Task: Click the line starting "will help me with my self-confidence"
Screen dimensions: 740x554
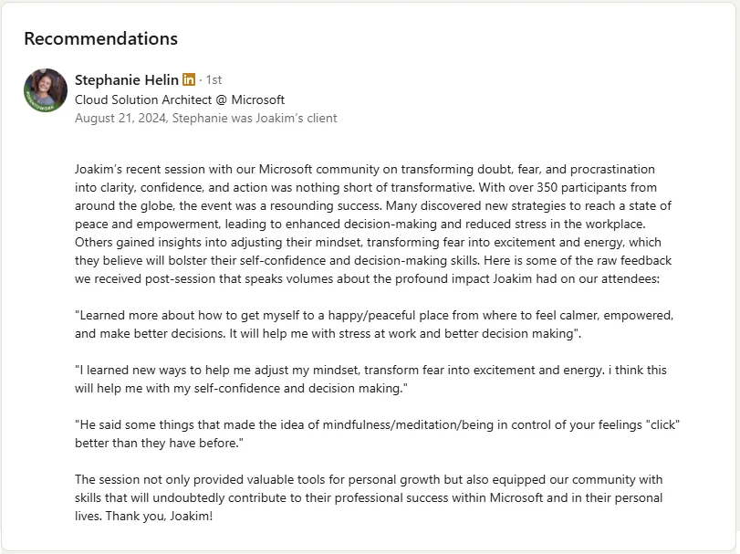Action: click(x=241, y=389)
